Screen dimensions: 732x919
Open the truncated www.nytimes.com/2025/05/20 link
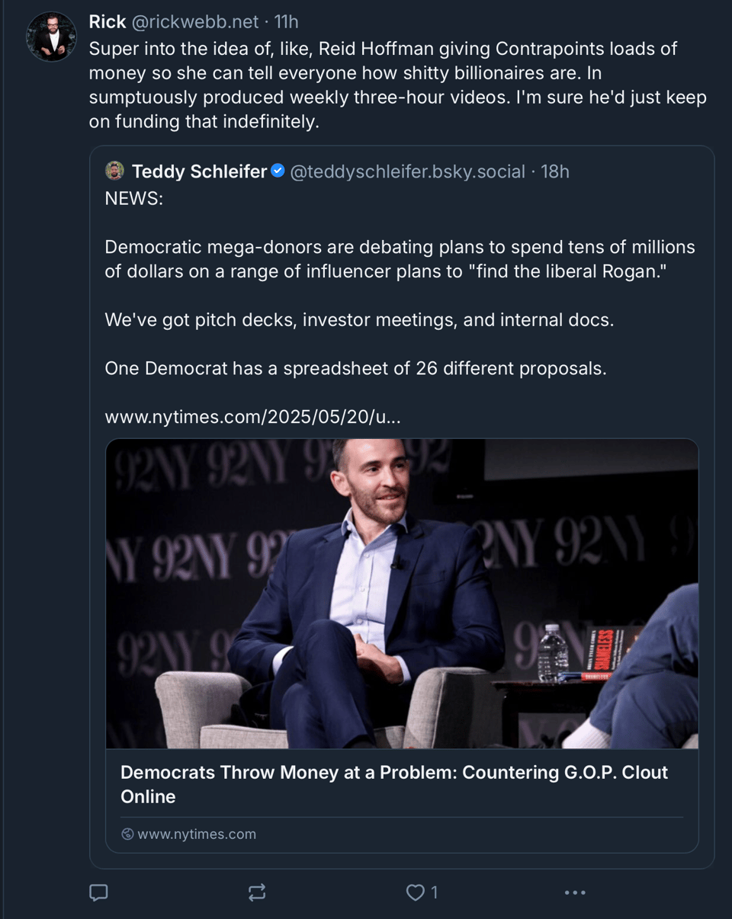(x=252, y=417)
